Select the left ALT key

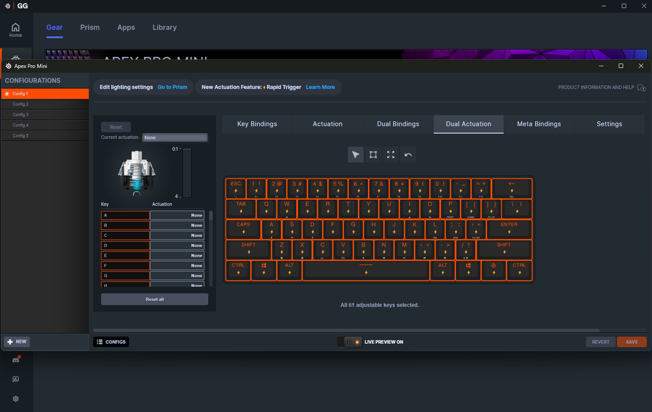pyautogui.click(x=290, y=270)
